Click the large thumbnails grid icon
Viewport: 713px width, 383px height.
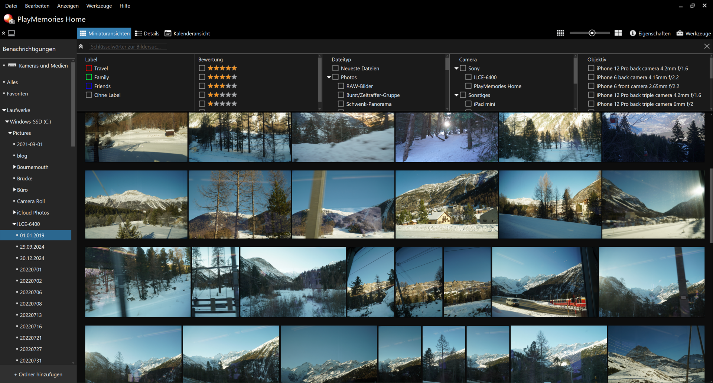pos(618,33)
